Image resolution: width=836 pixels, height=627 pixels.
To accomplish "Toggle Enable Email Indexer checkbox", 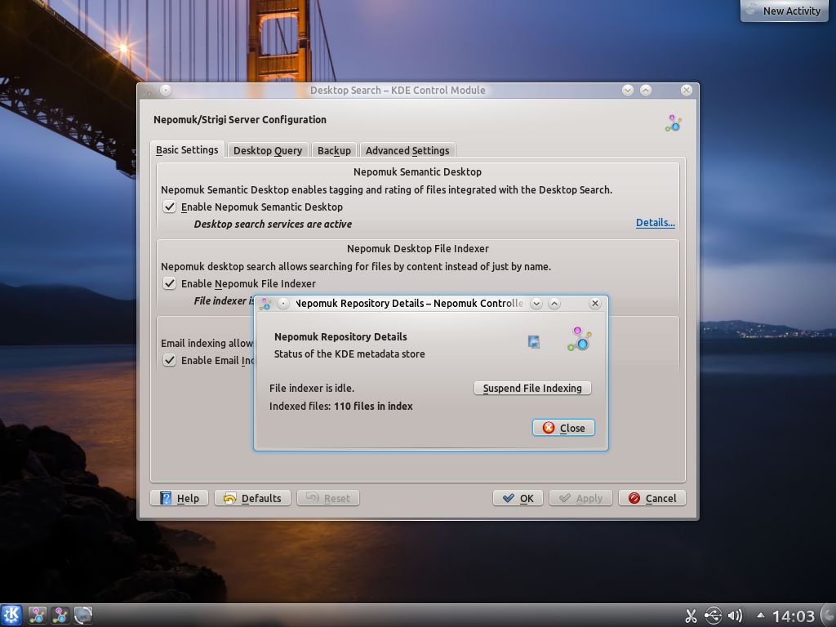I will (170, 360).
